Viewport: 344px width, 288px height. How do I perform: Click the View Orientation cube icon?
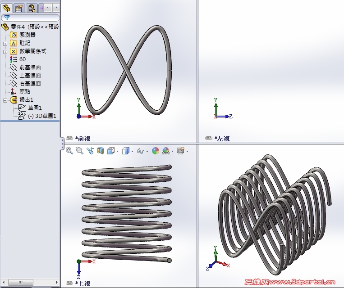pyautogui.click(x=111, y=151)
